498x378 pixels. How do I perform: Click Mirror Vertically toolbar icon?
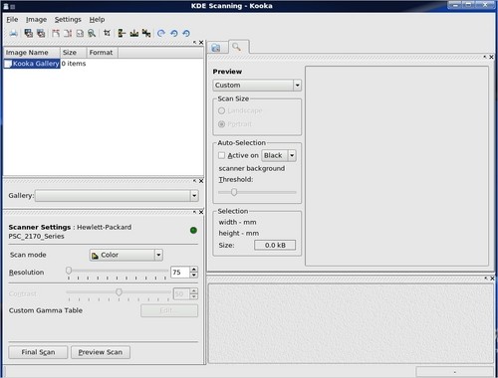coord(122,33)
